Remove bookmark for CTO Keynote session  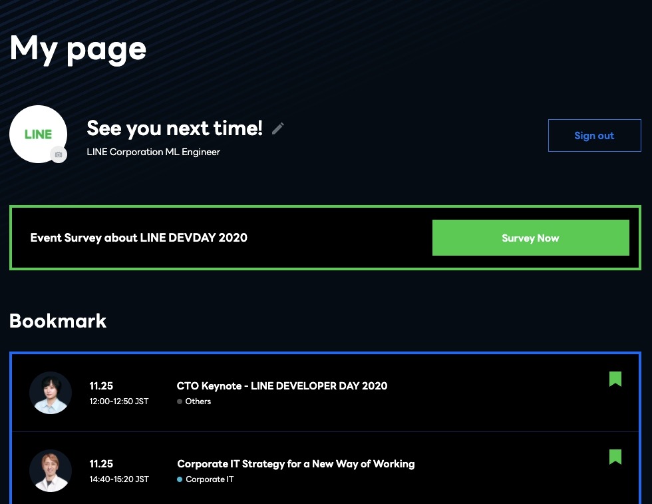615,379
